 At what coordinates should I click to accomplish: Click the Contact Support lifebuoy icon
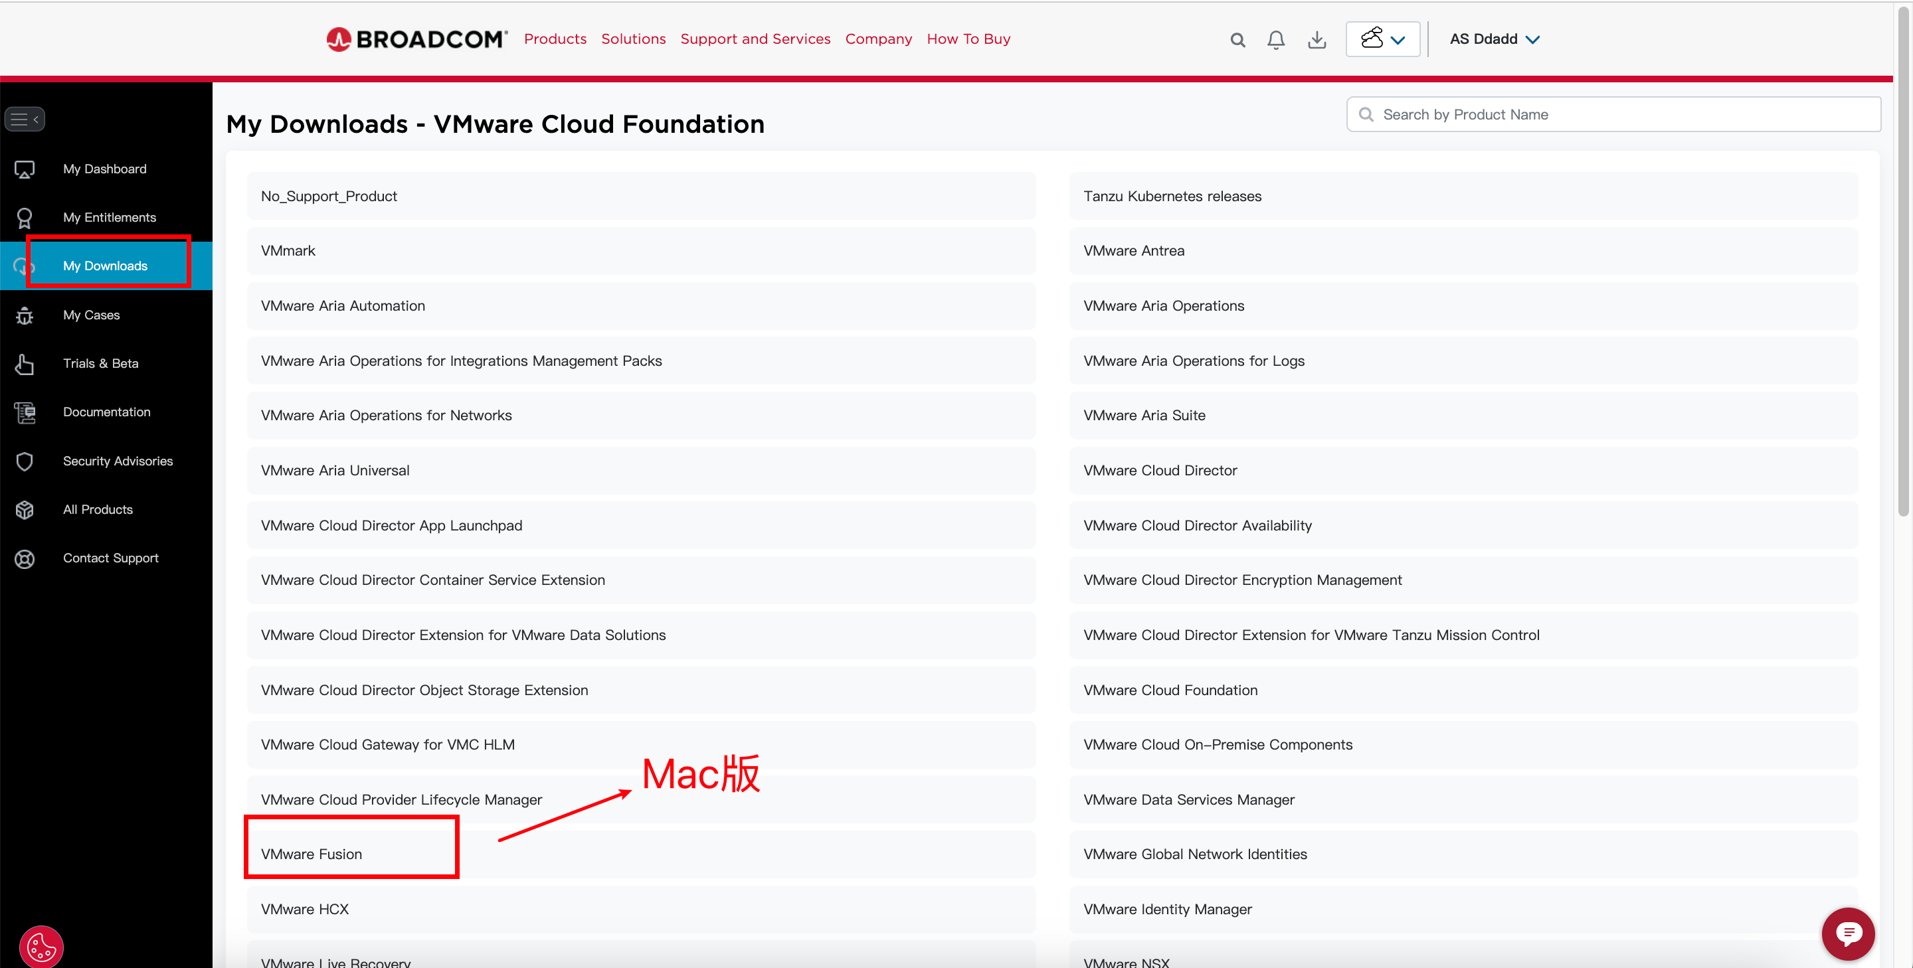(x=25, y=558)
